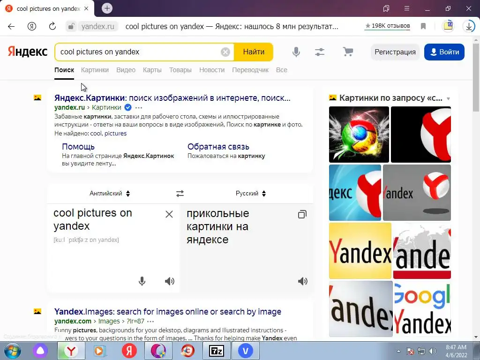Open the Alice purple assistant taskbar icon

click(40, 351)
